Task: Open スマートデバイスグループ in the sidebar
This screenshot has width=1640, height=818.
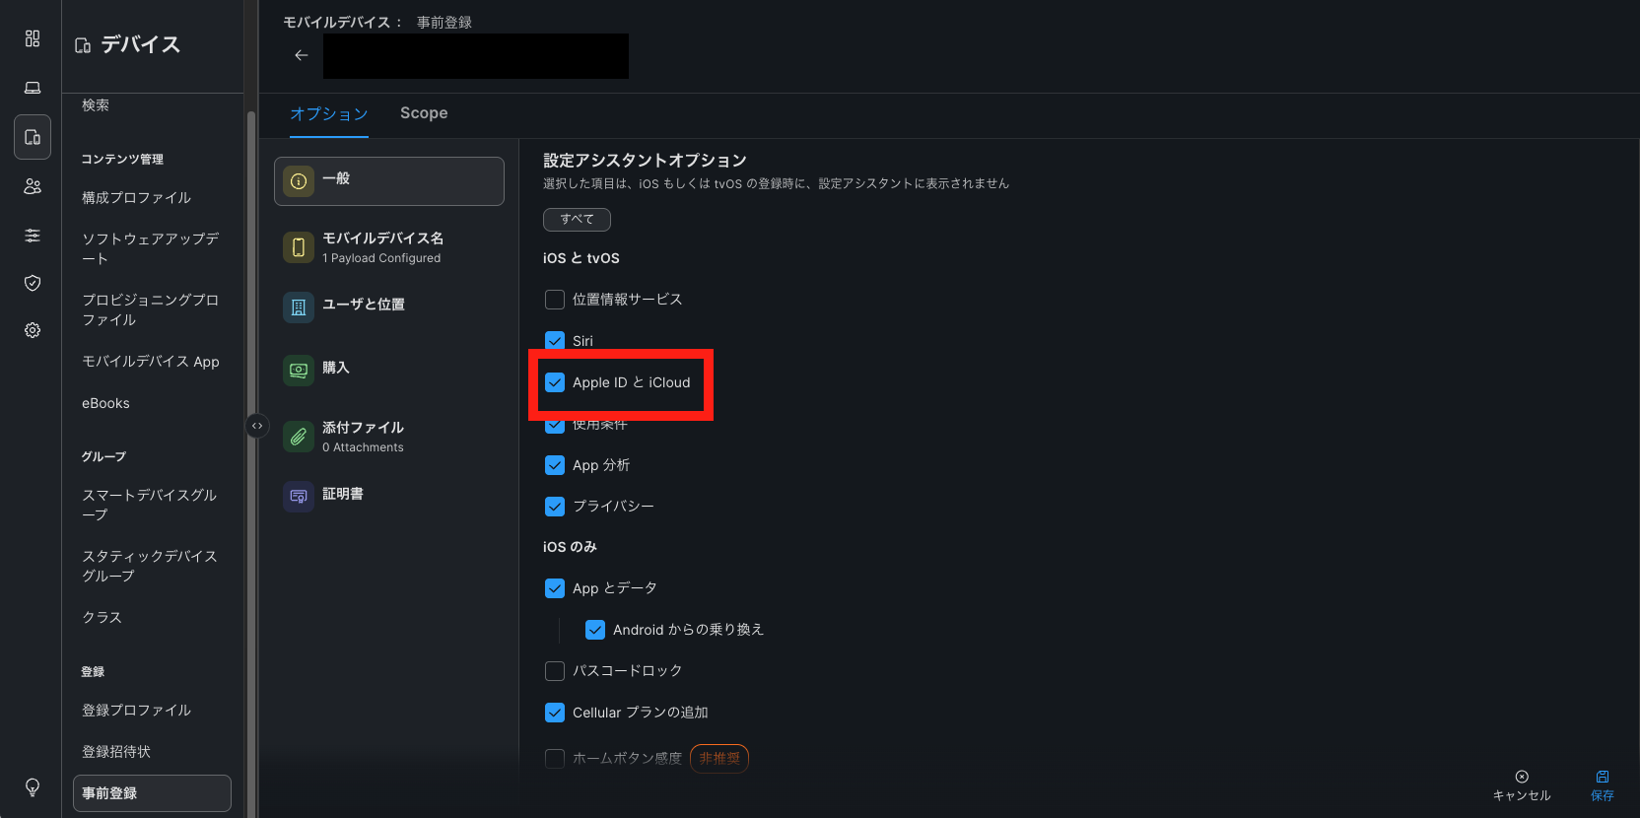Action: coord(150,506)
